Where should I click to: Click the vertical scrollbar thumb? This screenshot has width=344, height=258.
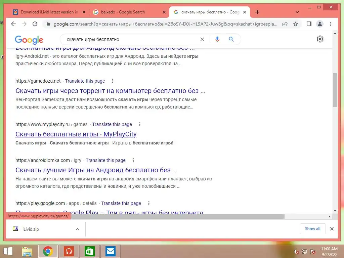pos(335,90)
